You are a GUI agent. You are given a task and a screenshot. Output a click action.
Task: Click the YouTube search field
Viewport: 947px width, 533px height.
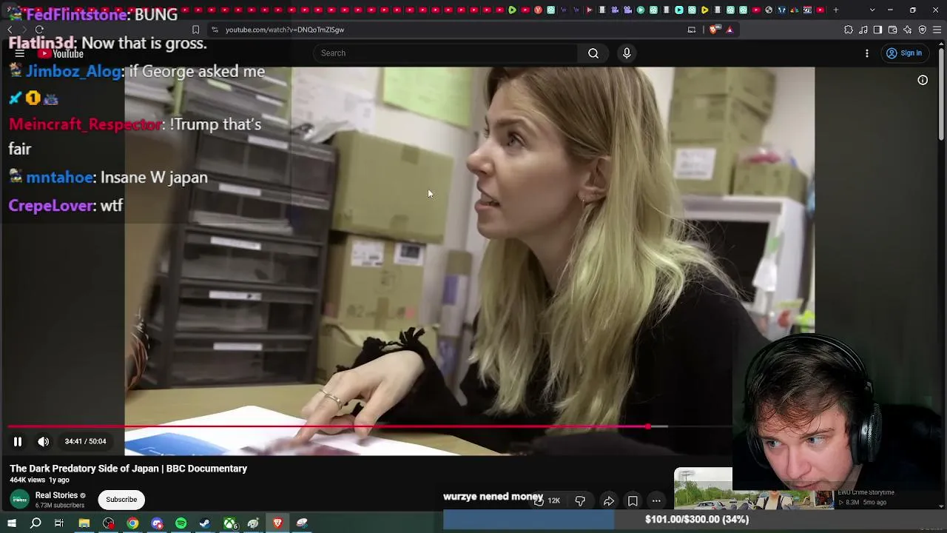[x=445, y=53]
